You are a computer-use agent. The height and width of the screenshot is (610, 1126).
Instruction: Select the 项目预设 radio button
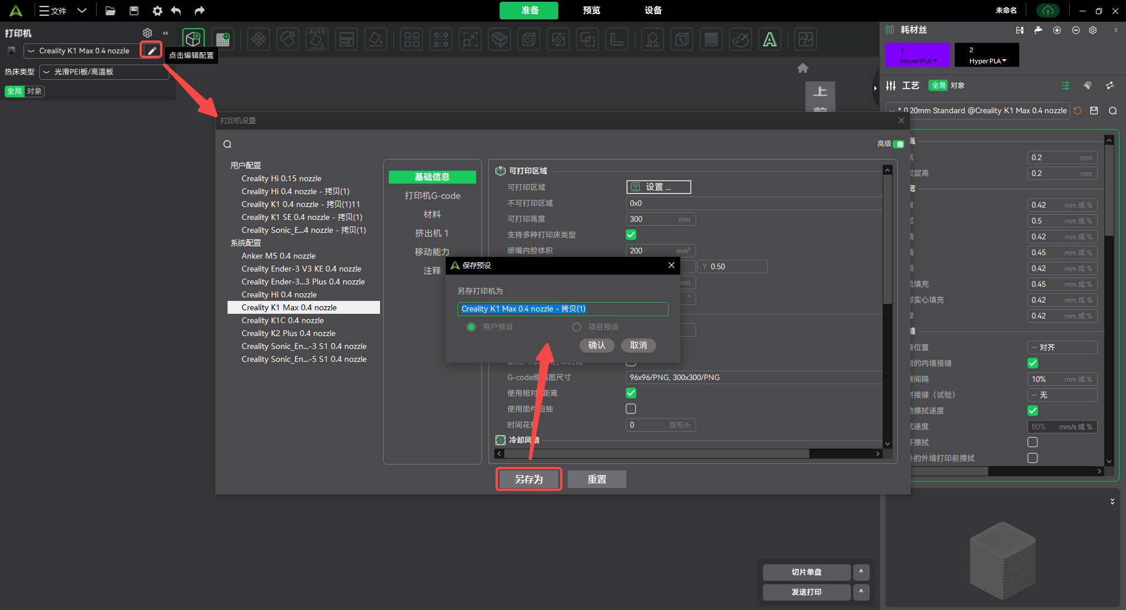[577, 327]
